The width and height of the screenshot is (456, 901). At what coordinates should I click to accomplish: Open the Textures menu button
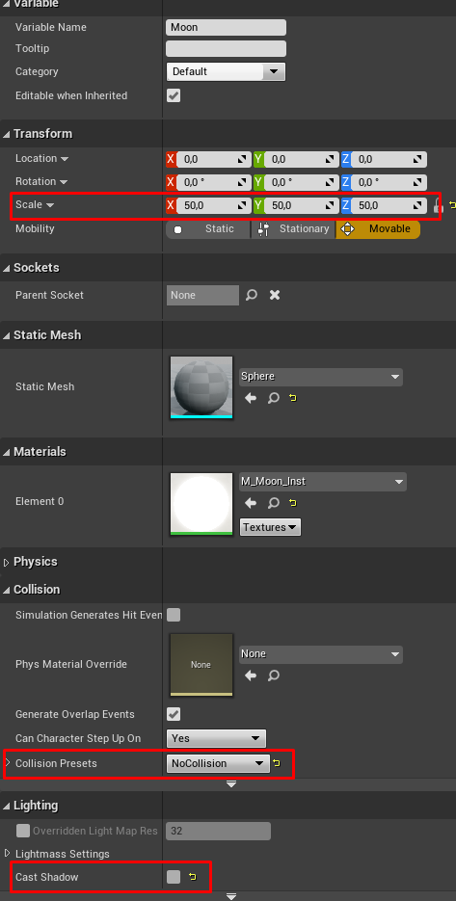pyautogui.click(x=270, y=527)
